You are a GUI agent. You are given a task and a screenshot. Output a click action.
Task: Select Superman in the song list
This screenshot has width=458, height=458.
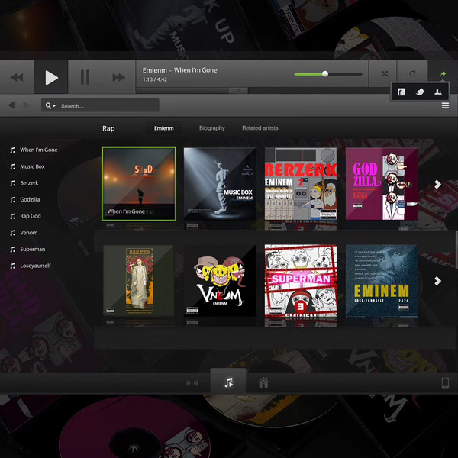click(x=32, y=249)
